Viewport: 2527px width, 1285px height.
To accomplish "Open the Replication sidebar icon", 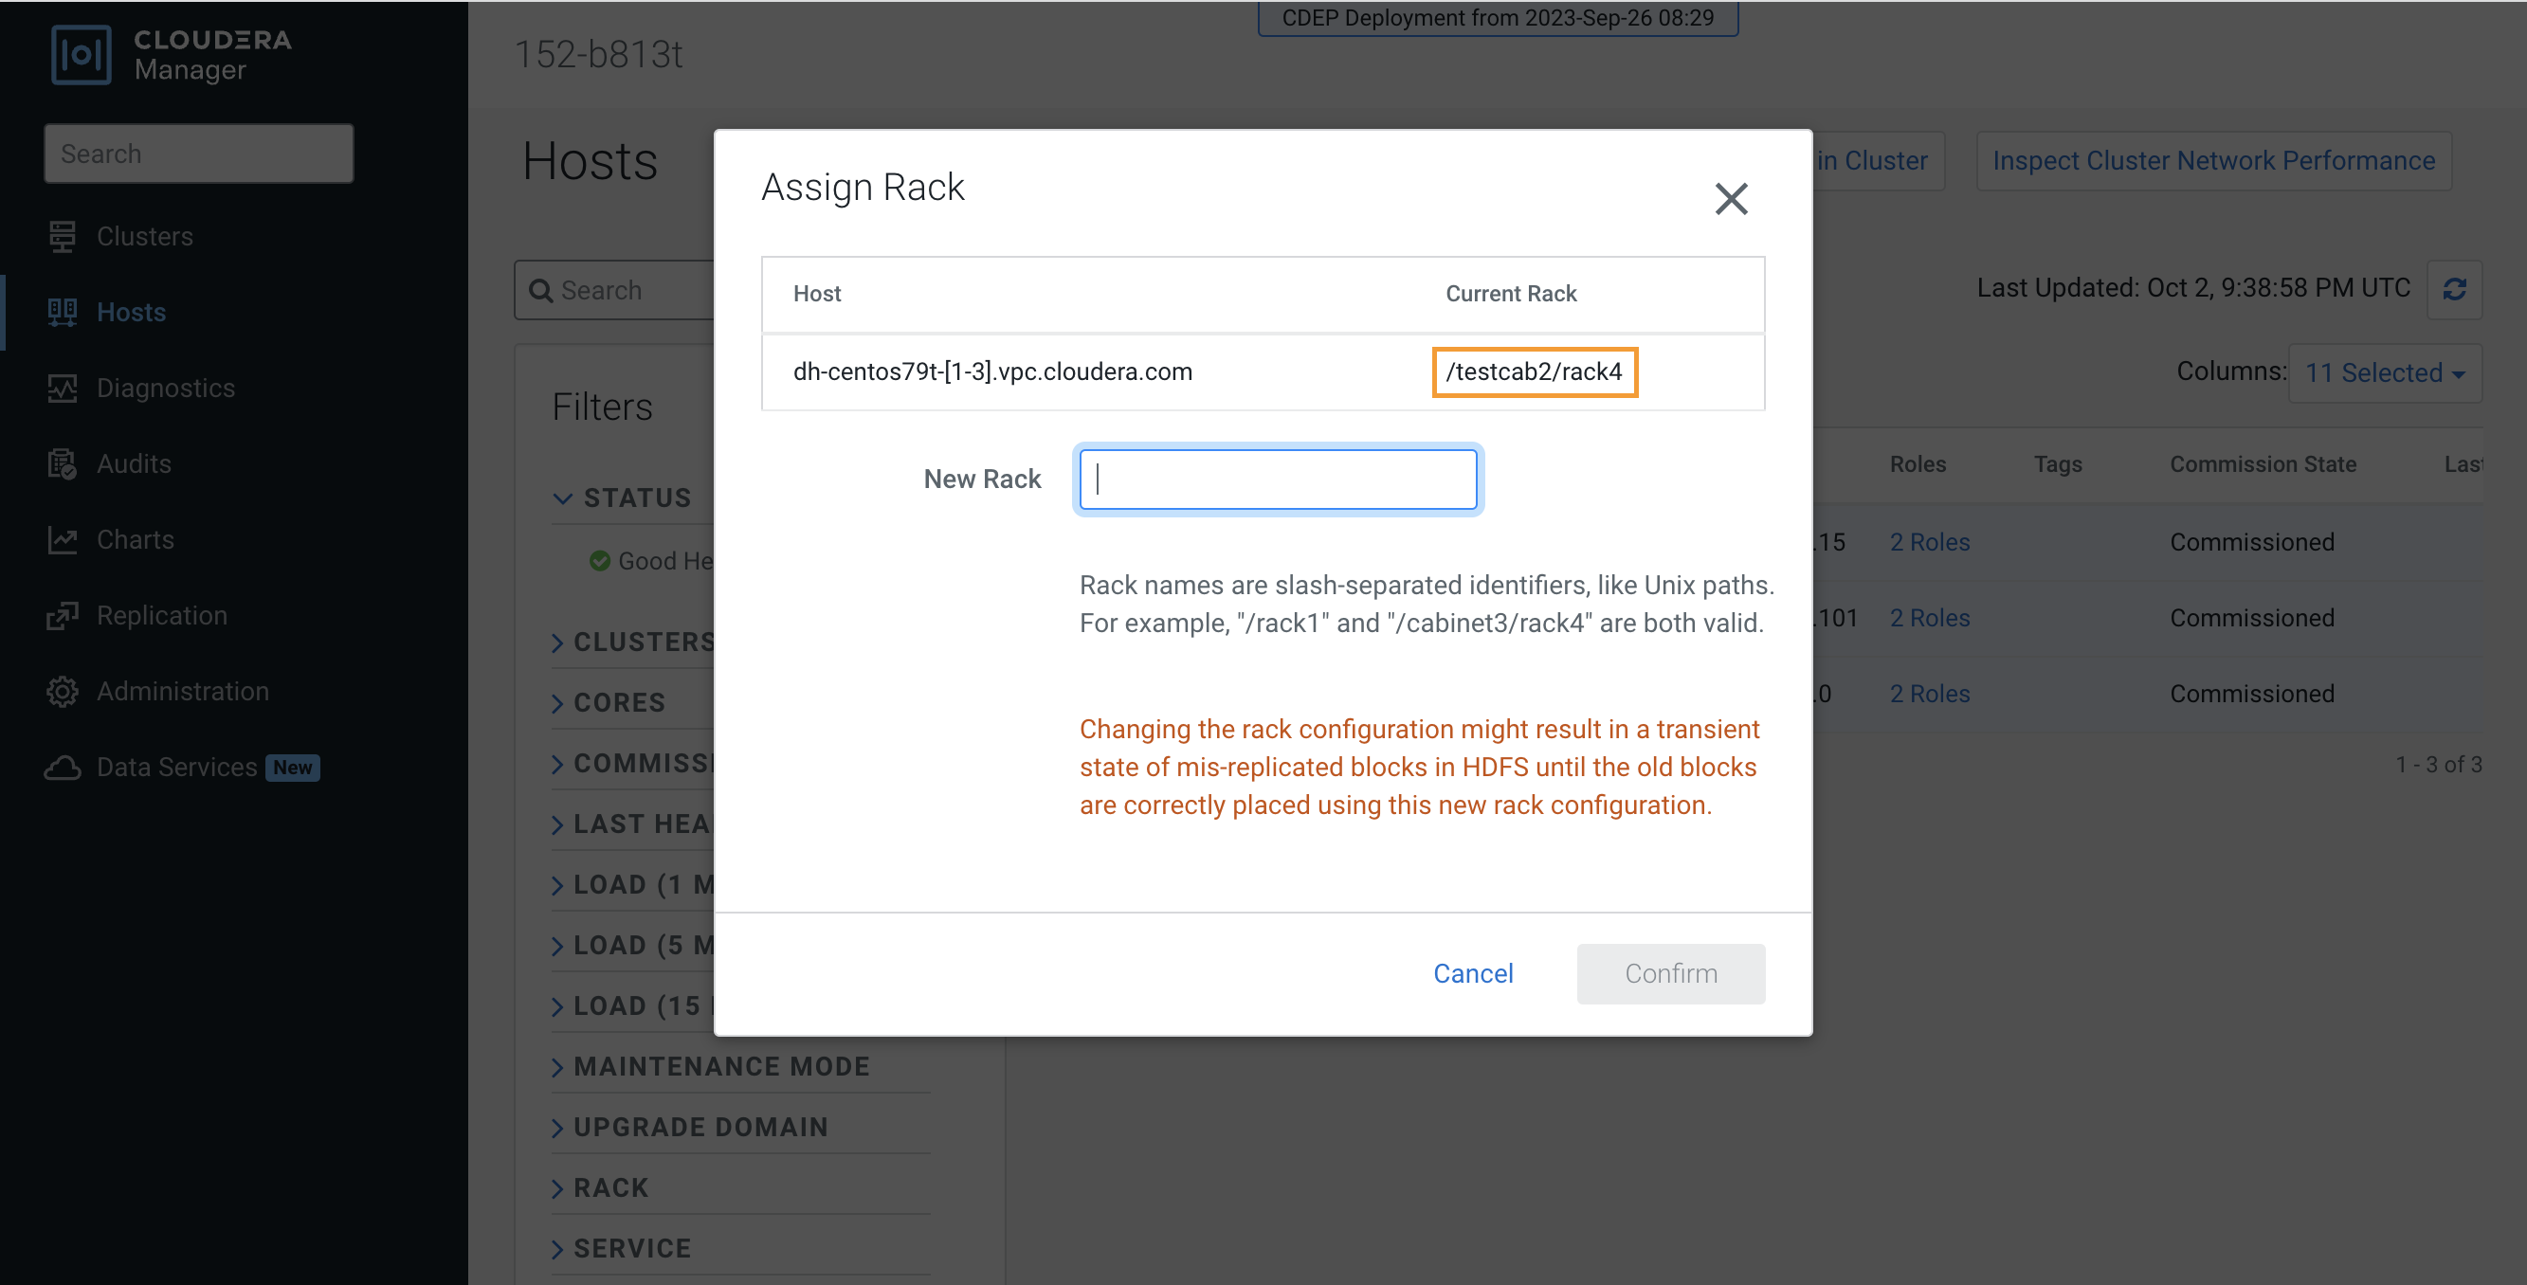I will (63, 616).
